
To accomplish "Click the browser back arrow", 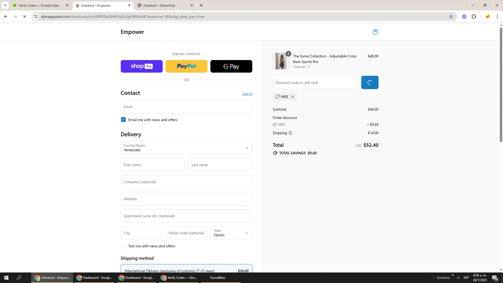I will [6, 16].
